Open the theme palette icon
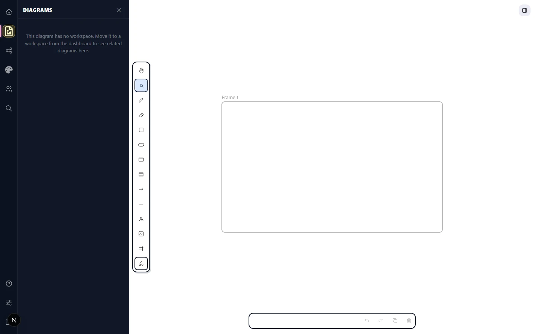This screenshot has width=535, height=334. coord(9,70)
